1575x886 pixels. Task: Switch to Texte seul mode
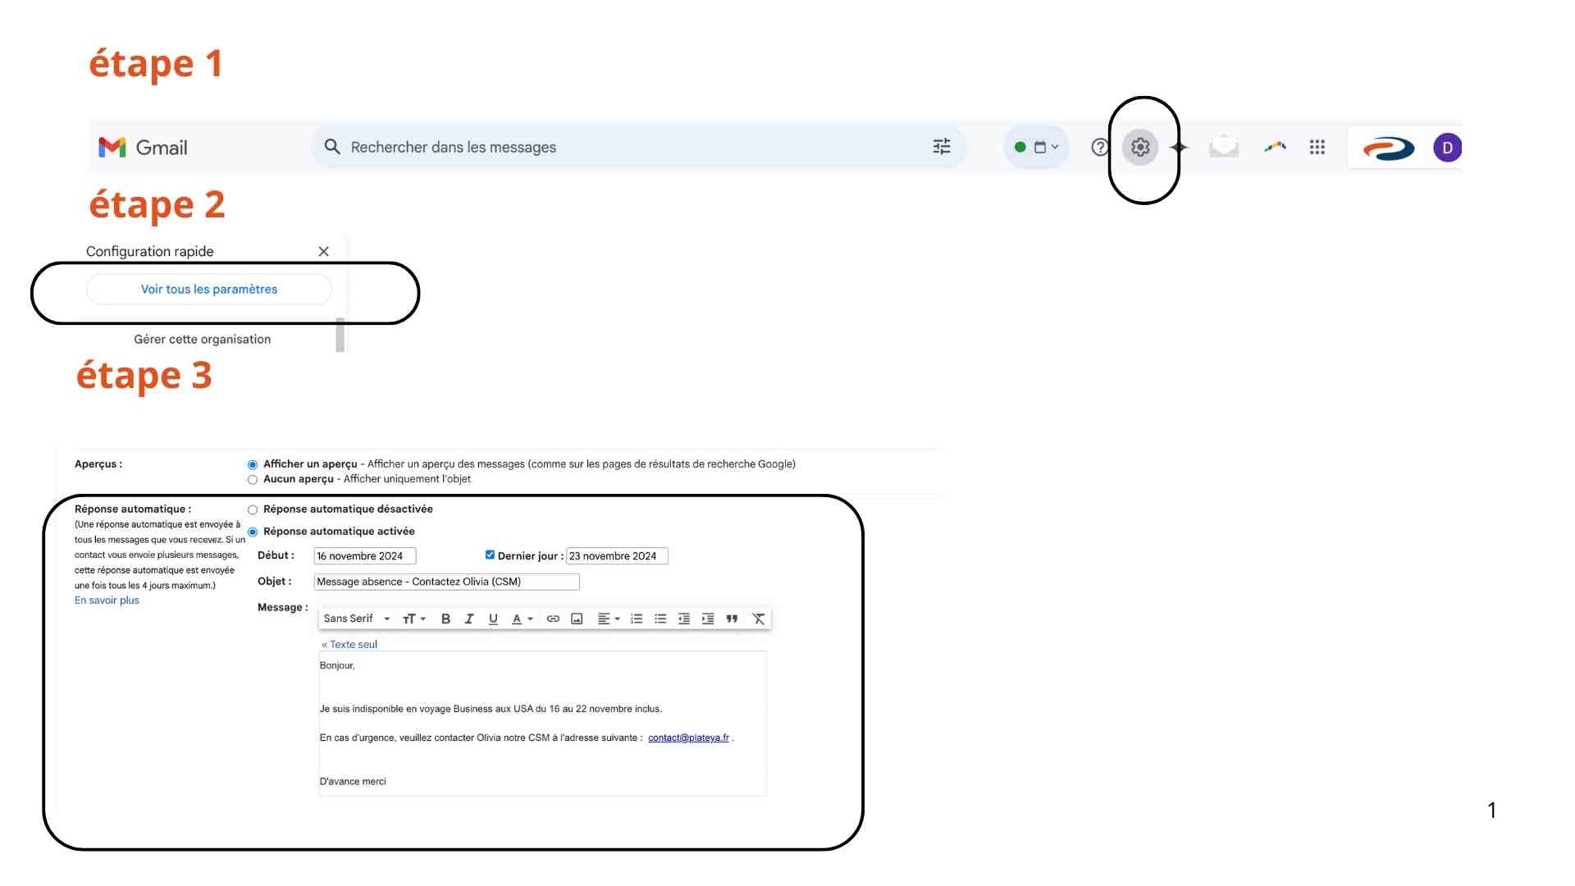coord(349,645)
